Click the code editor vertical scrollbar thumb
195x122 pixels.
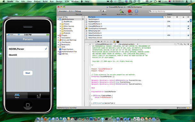click(191, 64)
